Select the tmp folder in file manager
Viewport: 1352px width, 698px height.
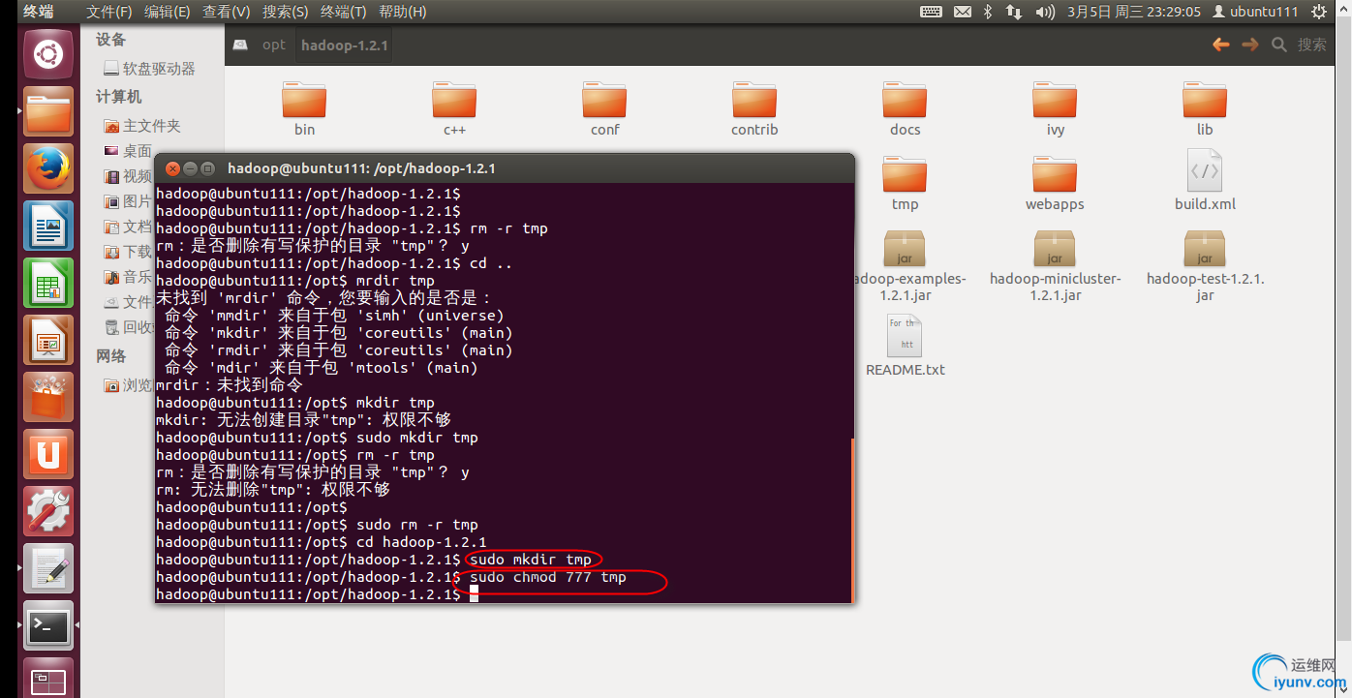pos(905,184)
